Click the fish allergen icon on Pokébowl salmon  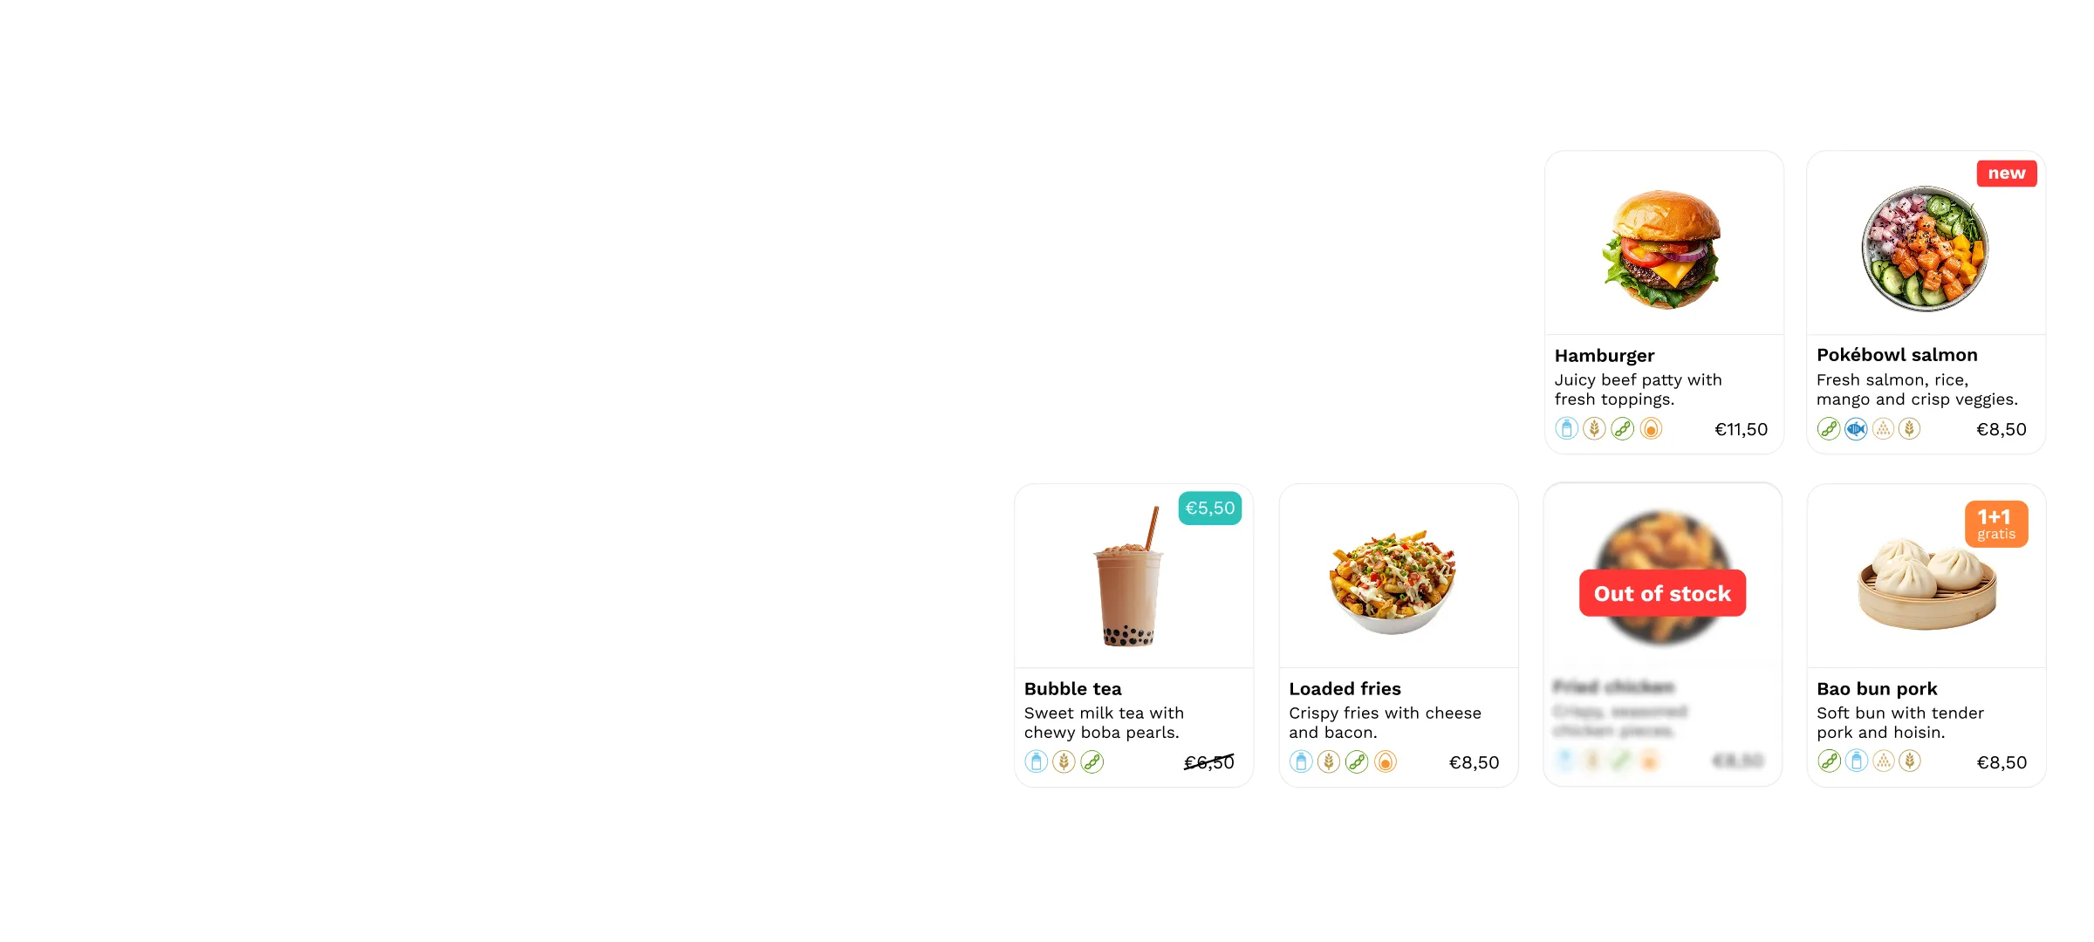[x=1856, y=429]
